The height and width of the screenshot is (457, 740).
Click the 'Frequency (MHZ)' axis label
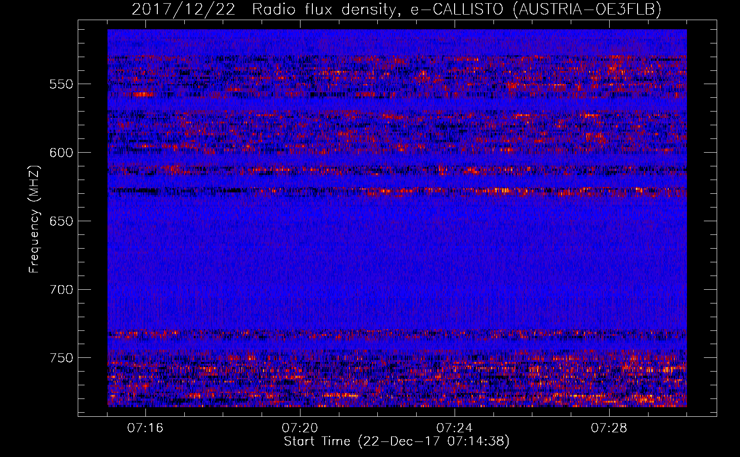coord(34,219)
